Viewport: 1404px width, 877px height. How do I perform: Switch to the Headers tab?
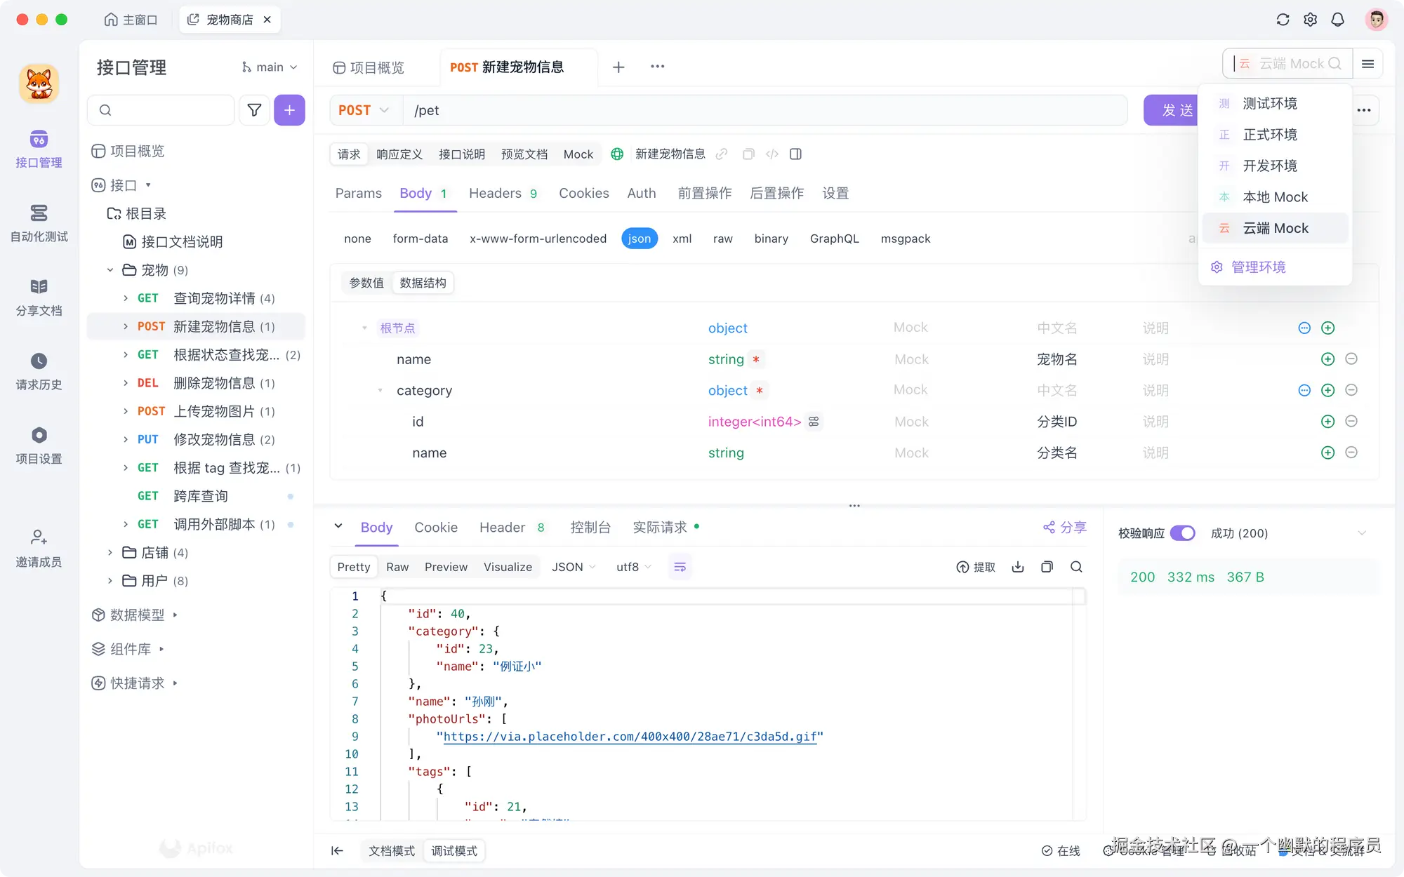click(x=496, y=193)
